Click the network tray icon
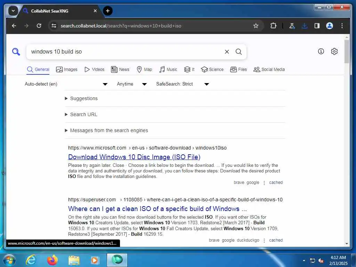Viewport: 356px width, 267px height. [x=313, y=261]
